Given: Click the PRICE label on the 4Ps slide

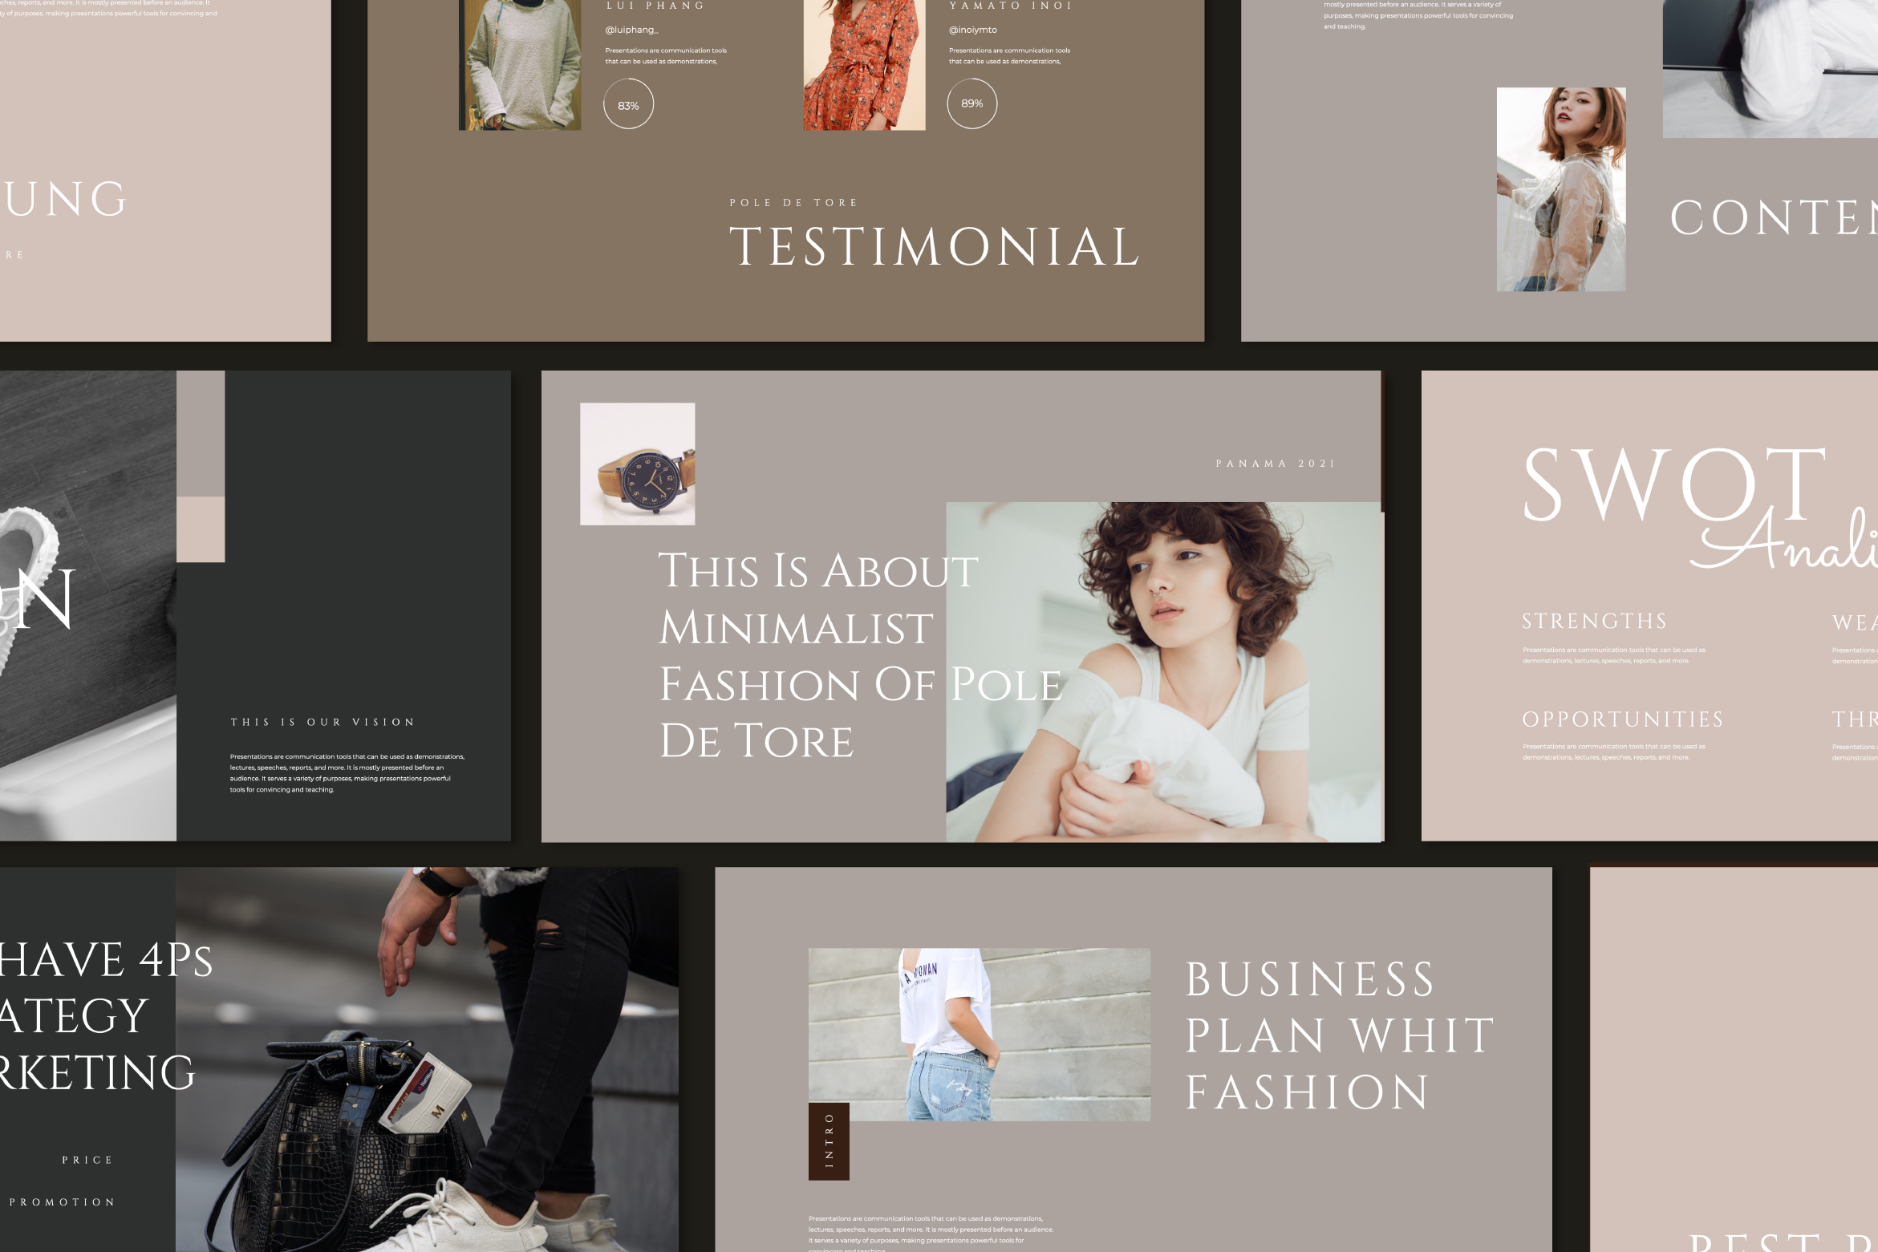Looking at the screenshot, I should point(87,1160).
